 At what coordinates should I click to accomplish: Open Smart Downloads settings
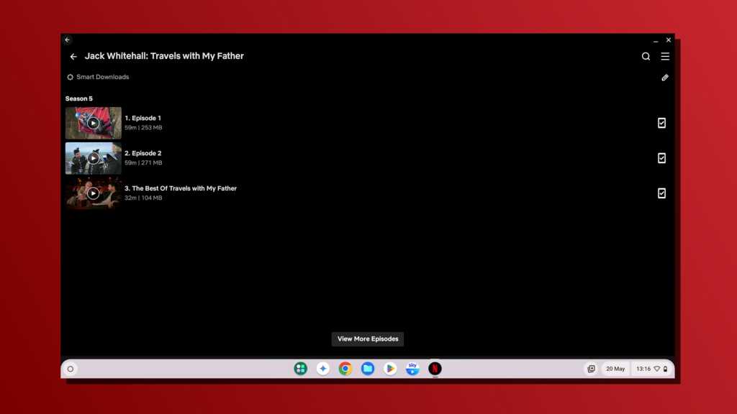(x=98, y=77)
